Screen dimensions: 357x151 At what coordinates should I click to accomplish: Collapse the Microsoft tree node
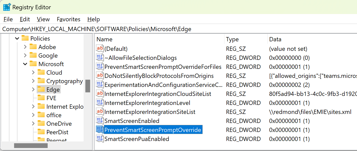(25, 64)
